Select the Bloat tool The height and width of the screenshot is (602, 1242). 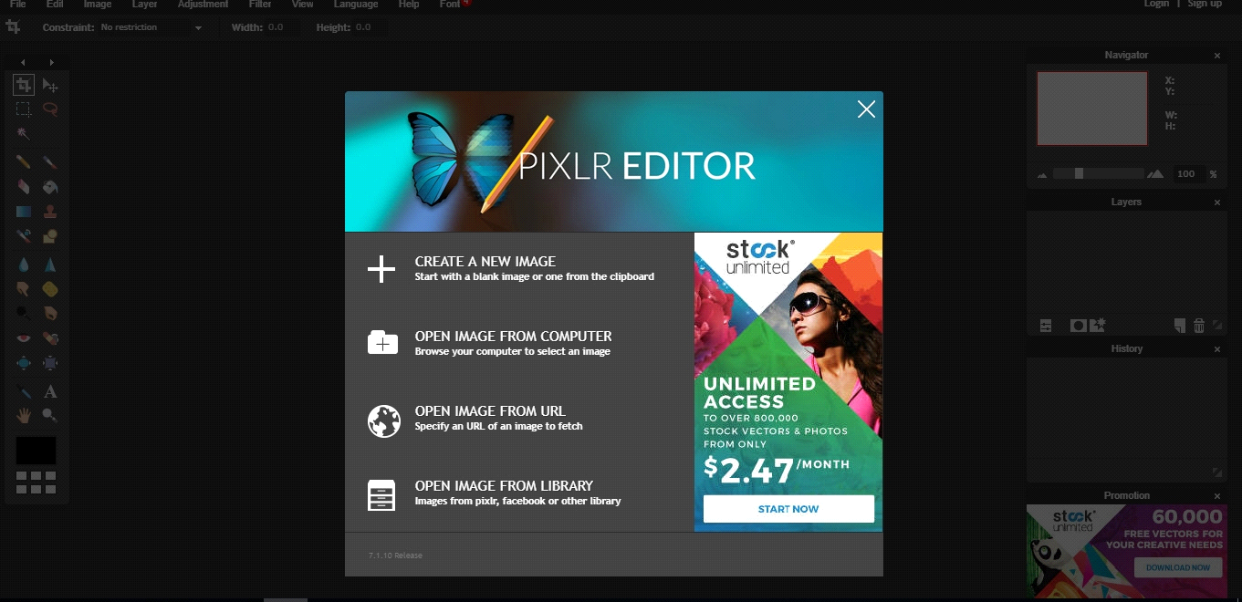pos(24,363)
